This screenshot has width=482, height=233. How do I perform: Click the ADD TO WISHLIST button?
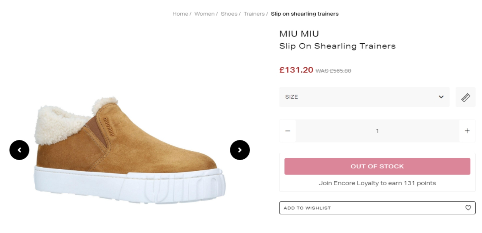pyautogui.click(x=307, y=208)
